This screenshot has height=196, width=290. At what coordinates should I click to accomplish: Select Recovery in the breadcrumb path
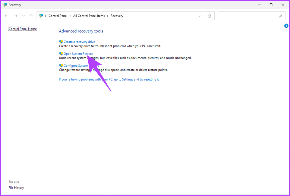[x=117, y=16]
